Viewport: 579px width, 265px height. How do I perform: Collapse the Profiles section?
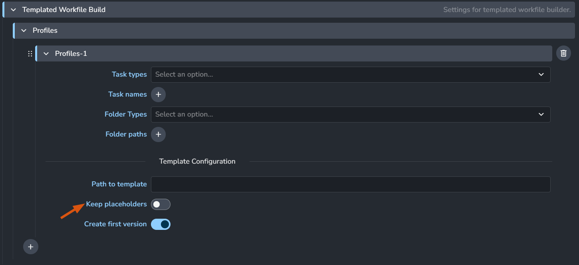click(24, 31)
